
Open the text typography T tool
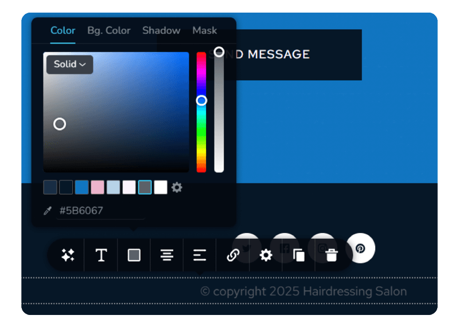(101, 255)
